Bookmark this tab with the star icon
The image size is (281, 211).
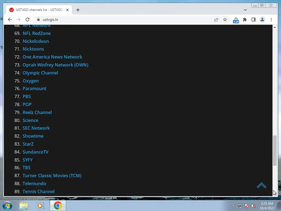click(225, 20)
